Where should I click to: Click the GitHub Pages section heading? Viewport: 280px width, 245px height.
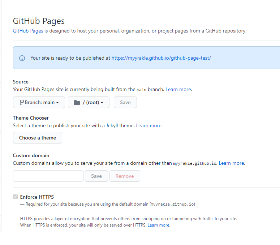point(39,21)
